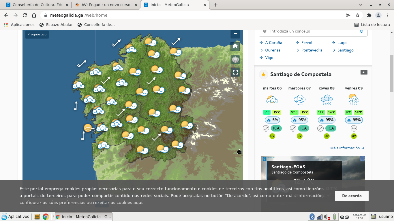Click ICA air quality badge for mércores 07
The width and height of the screenshot is (394, 221).
[x=303, y=128]
